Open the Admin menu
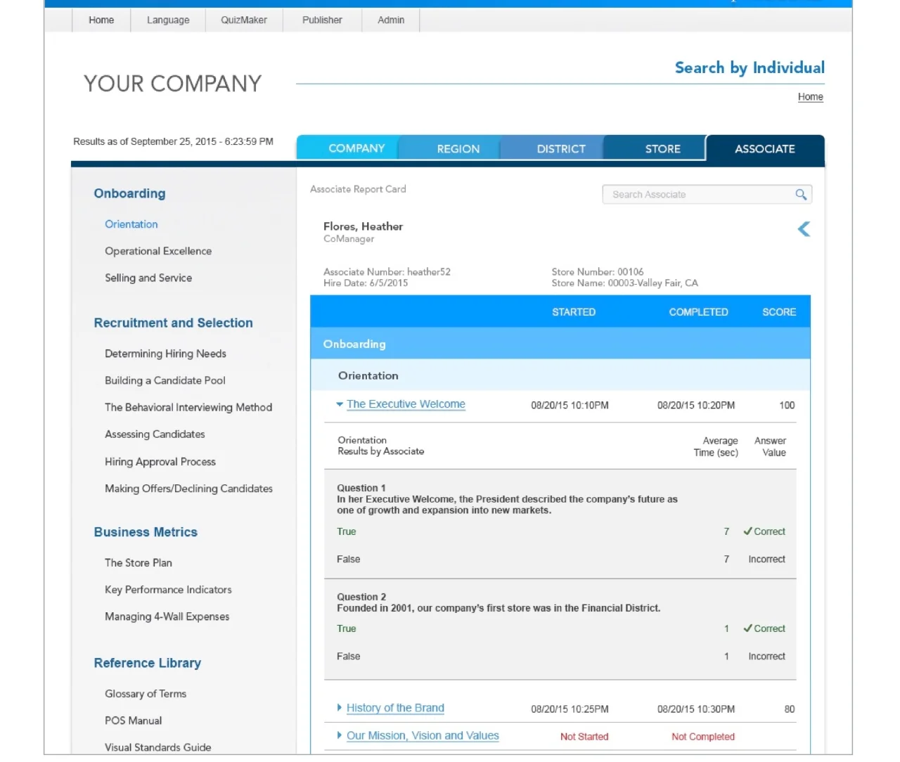 click(391, 20)
